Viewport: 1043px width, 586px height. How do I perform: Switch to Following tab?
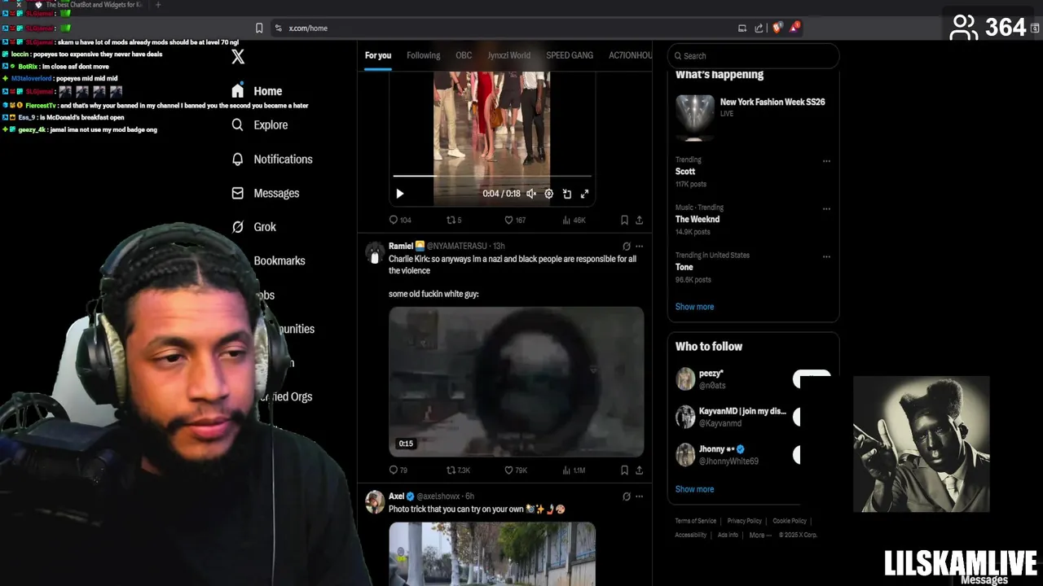pyautogui.click(x=423, y=55)
